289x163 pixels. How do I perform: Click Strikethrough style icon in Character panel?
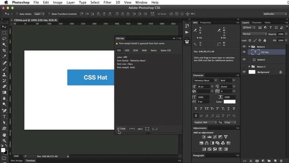click(x=234, y=109)
